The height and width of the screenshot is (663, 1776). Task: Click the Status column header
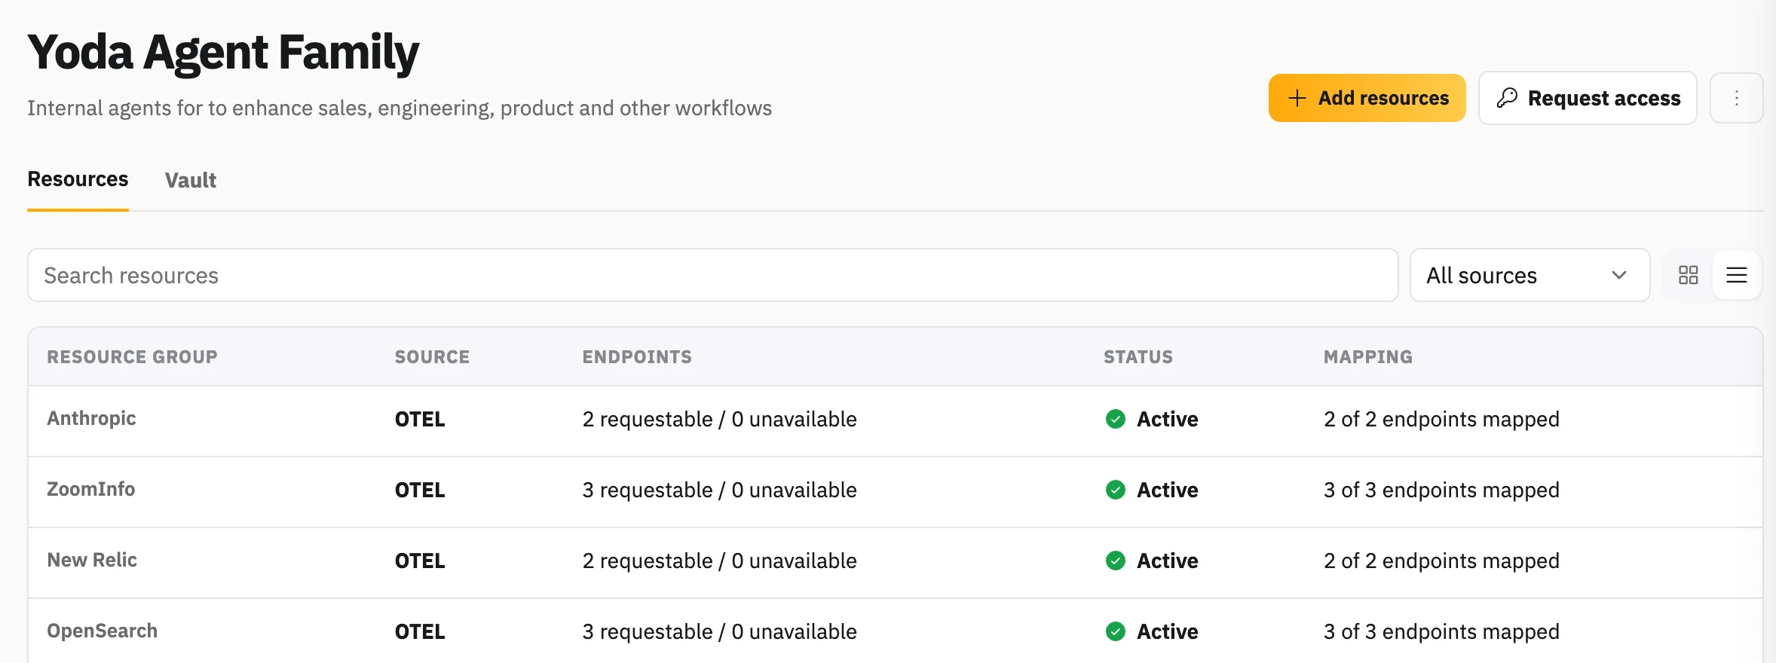(1138, 357)
